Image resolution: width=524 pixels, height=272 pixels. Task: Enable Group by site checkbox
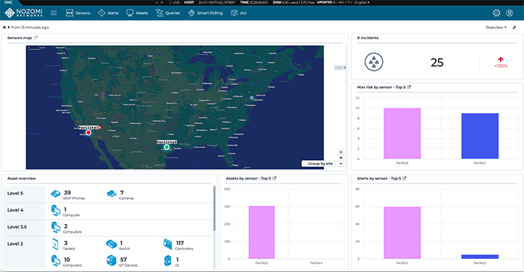click(x=305, y=164)
